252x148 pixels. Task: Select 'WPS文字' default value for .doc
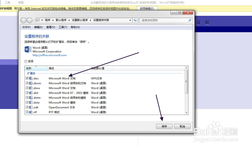(97, 78)
